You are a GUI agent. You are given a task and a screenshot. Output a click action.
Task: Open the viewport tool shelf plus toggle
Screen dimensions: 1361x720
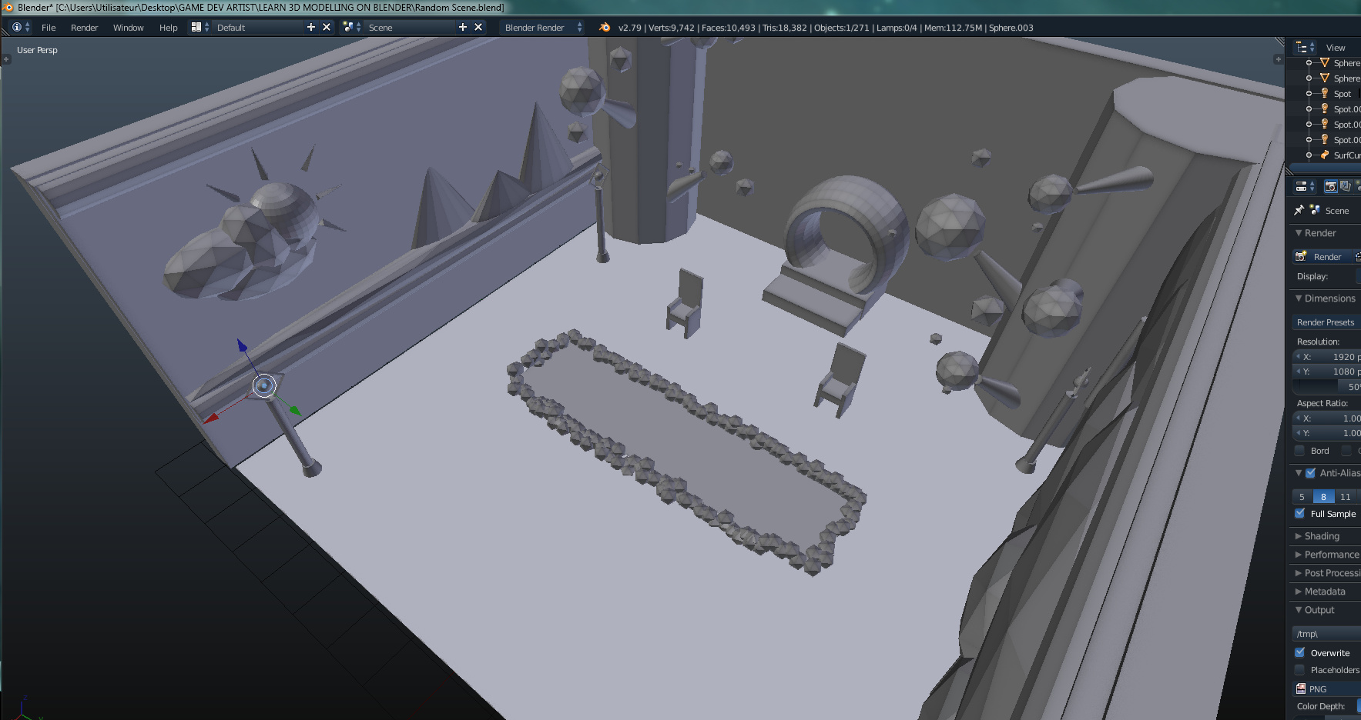click(6, 59)
